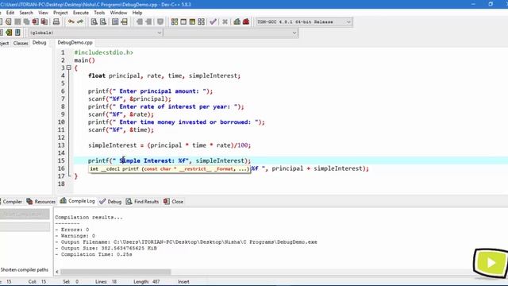508x286 pixels.
Task: Click the 'Errors: 0' compile log line
Action: pyautogui.click(x=72, y=230)
